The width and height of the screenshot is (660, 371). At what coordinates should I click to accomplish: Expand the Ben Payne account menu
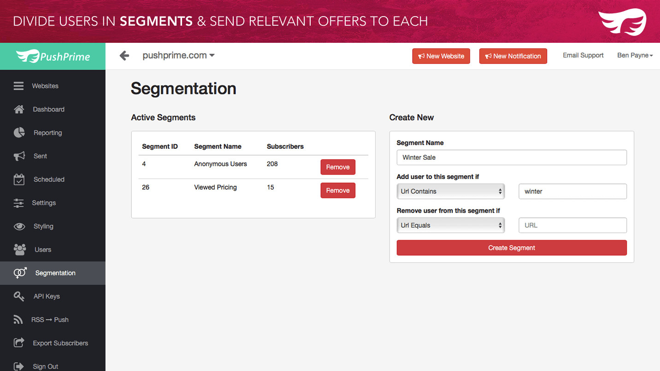635,55
